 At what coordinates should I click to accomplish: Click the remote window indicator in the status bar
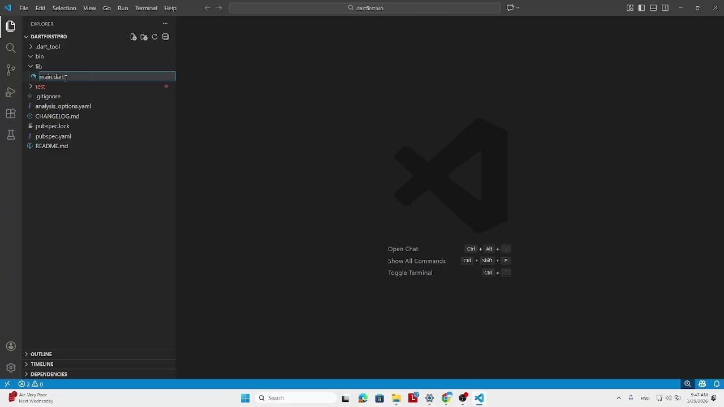7,384
